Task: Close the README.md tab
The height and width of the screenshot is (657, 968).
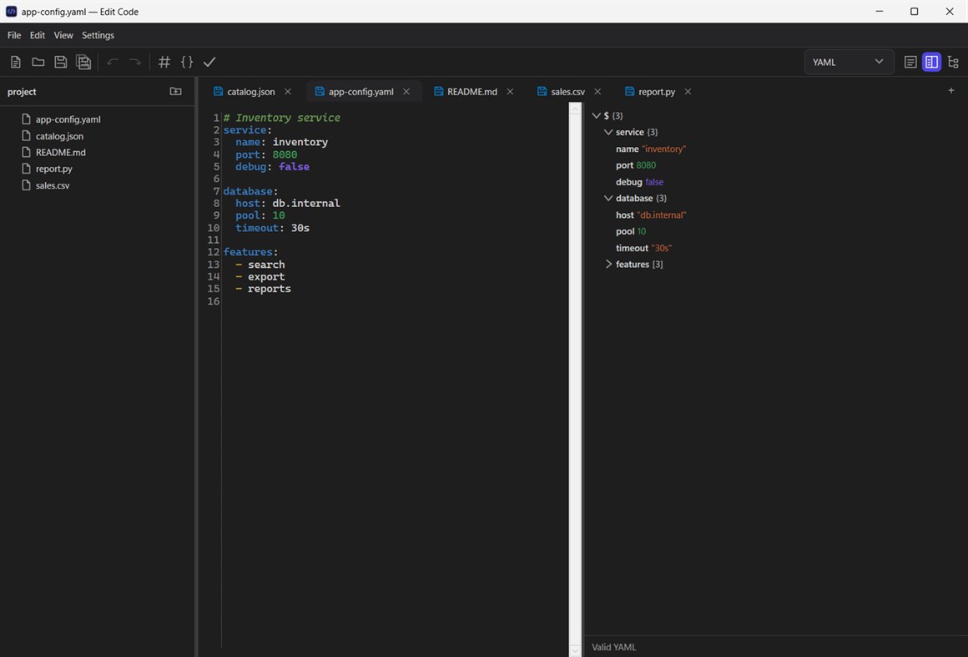Action: (x=510, y=91)
